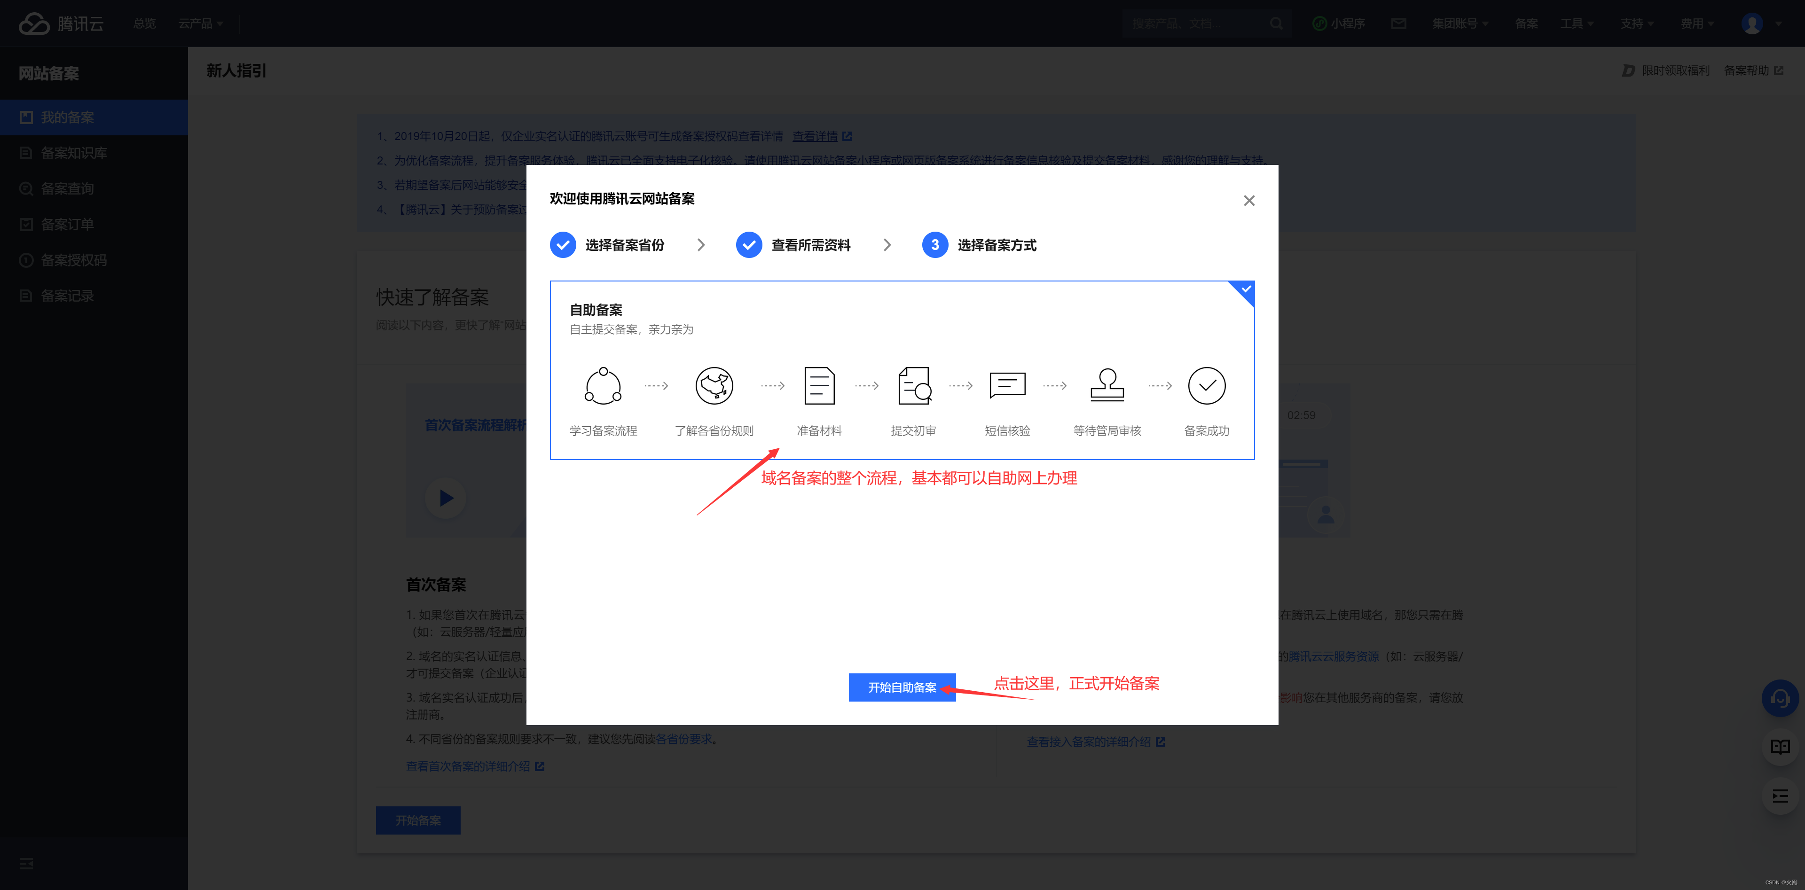Click the 选择备案省份 step label
This screenshot has height=890, width=1805.
(625, 245)
